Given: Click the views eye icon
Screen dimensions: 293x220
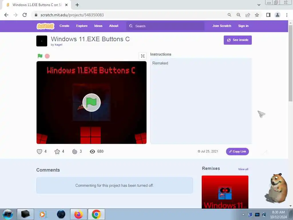Looking at the screenshot, I should pyautogui.click(x=92, y=152).
